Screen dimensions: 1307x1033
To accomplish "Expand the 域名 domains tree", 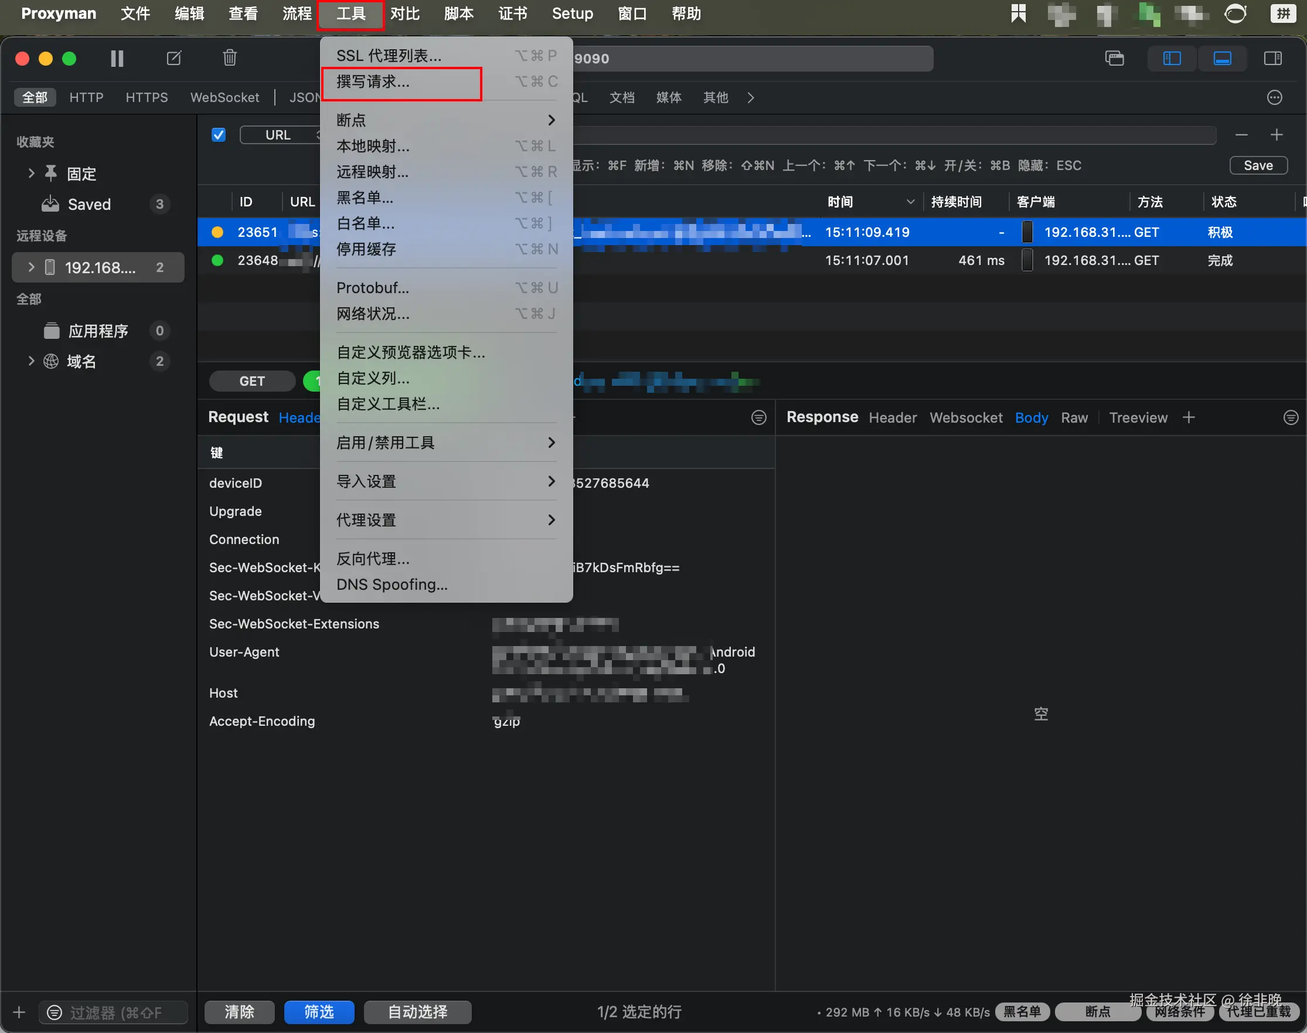I will point(32,361).
